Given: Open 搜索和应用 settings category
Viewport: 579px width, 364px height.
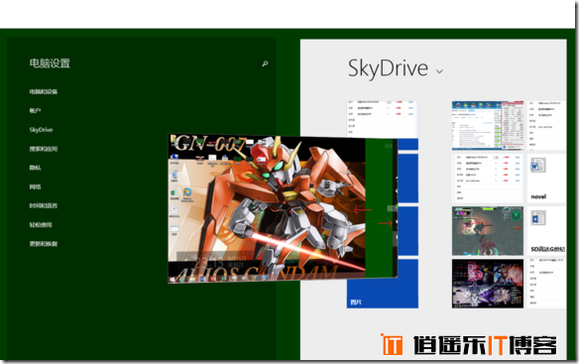Looking at the screenshot, I should [x=44, y=149].
